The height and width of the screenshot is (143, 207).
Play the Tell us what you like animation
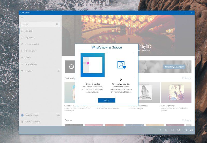[x=121, y=80]
